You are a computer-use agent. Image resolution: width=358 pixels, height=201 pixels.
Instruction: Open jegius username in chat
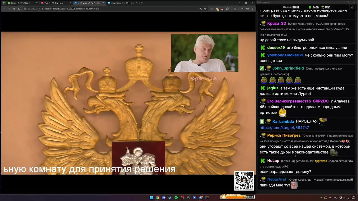273,88
